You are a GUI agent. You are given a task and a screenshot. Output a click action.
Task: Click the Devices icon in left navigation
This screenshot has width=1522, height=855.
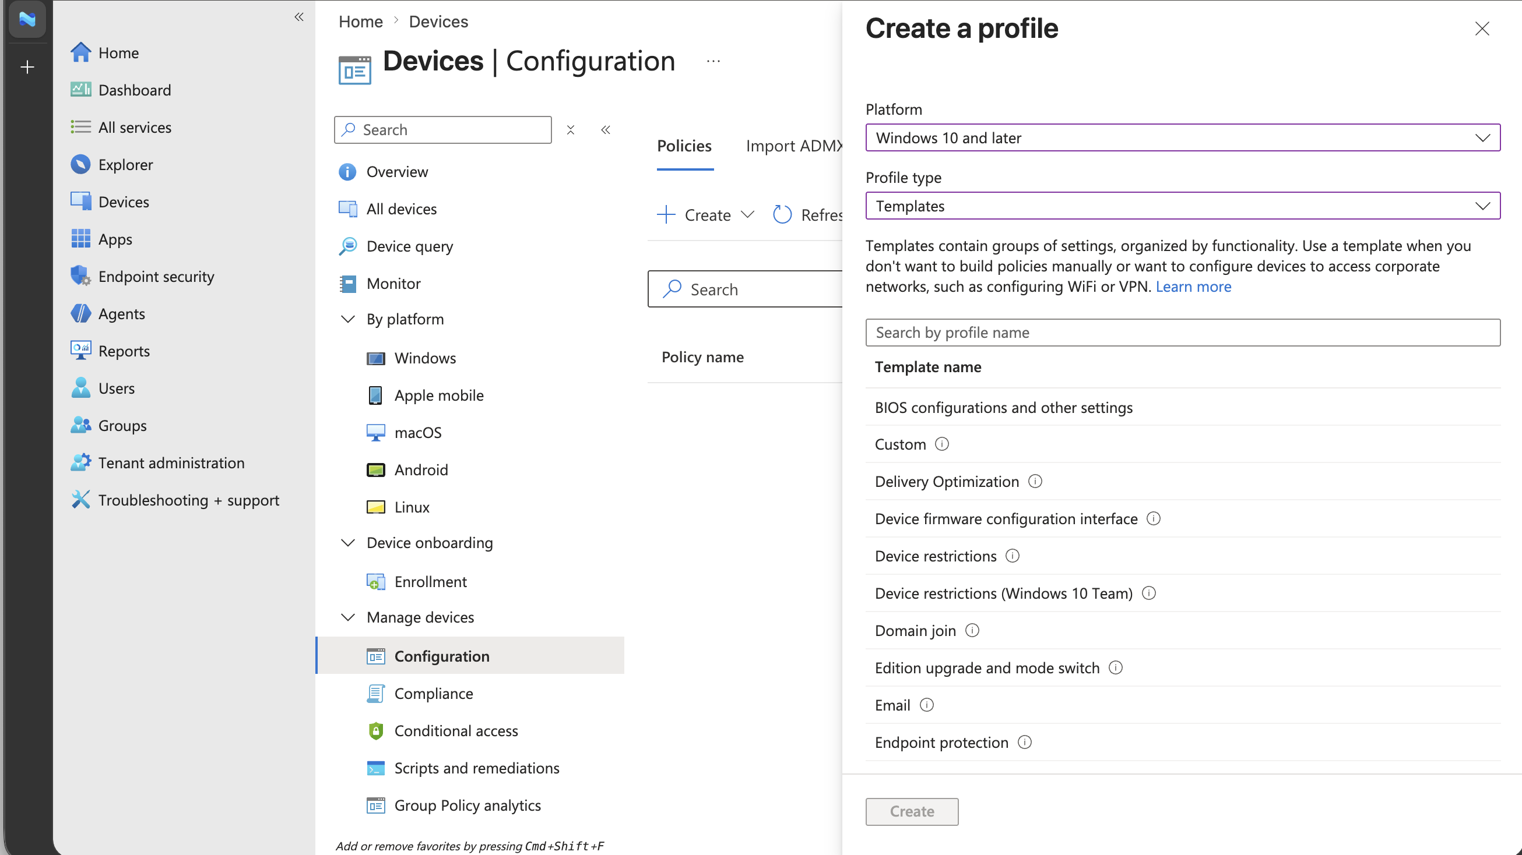80,202
